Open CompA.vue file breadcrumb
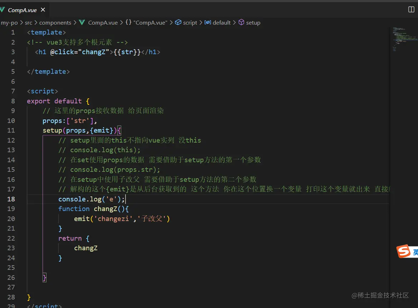This screenshot has width=418, height=308. coord(103,23)
